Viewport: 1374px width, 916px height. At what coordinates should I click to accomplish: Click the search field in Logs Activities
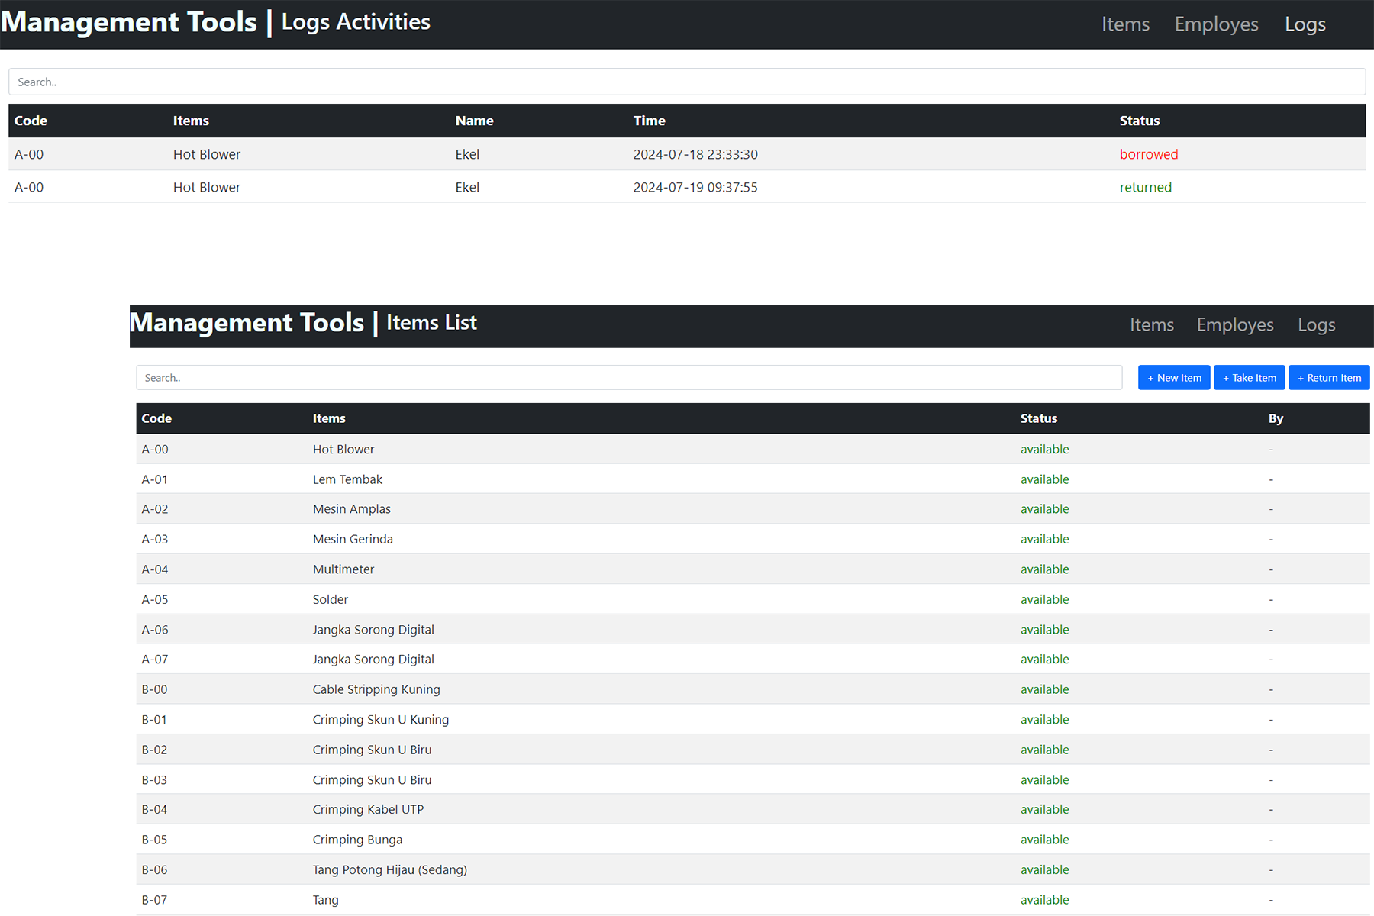(x=687, y=82)
